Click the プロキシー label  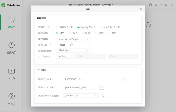pyautogui.click(x=44, y=57)
